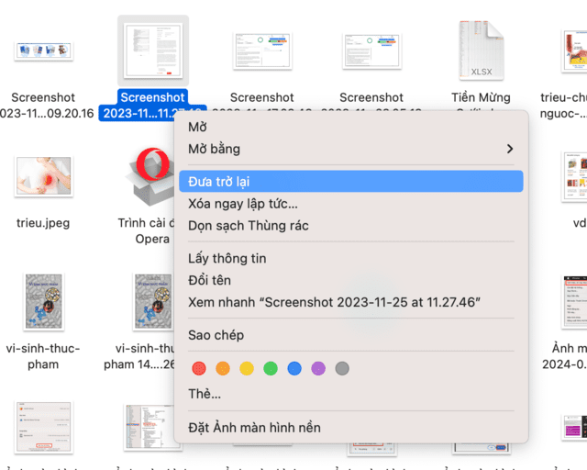Select the 'Ảnh m 2024' screenshot thumbnail
The image size is (587, 470).
(575, 301)
